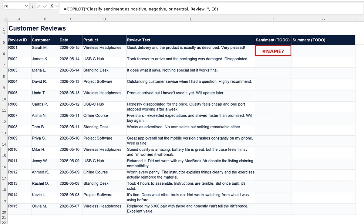Confirm the formula with the checkmark icon
Screen dimensions: 364x224
[45, 6]
